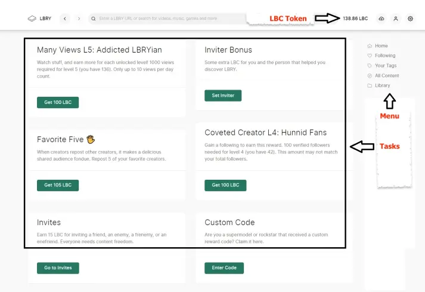
Task: Click the Go to Invites button
Action: (58, 268)
